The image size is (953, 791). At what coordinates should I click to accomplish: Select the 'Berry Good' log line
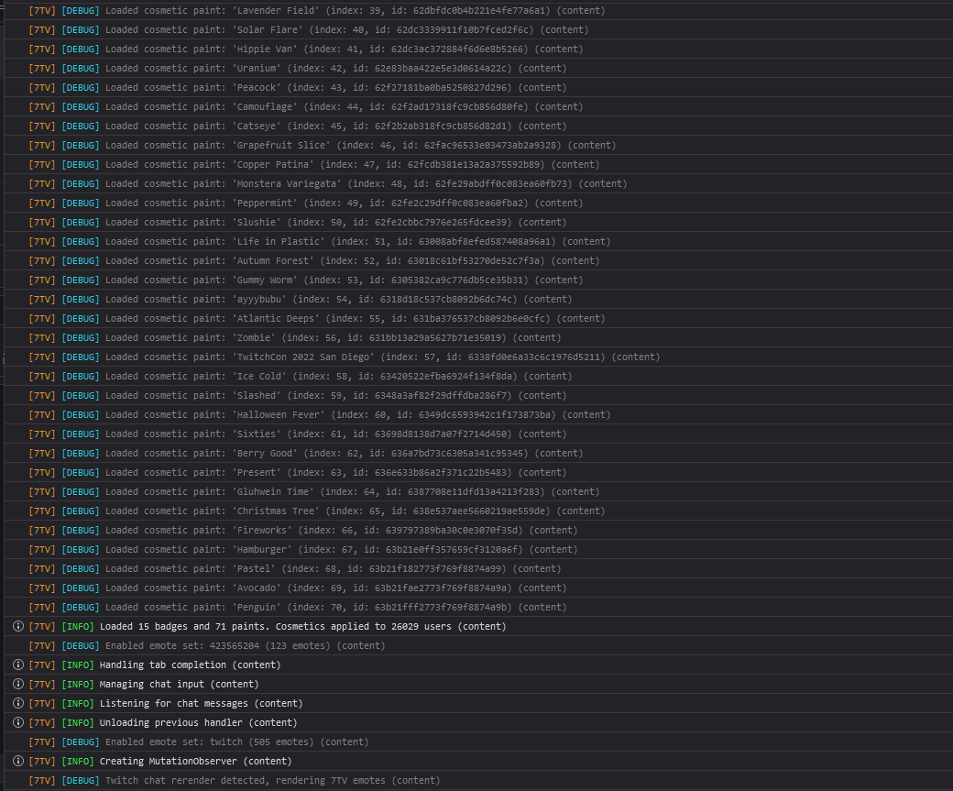[x=479, y=453]
